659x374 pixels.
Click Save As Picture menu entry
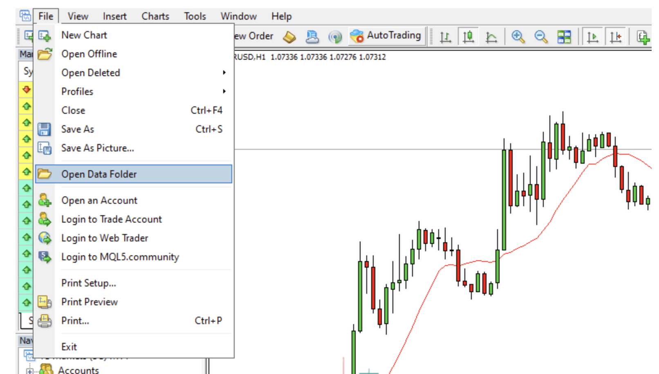tap(97, 148)
